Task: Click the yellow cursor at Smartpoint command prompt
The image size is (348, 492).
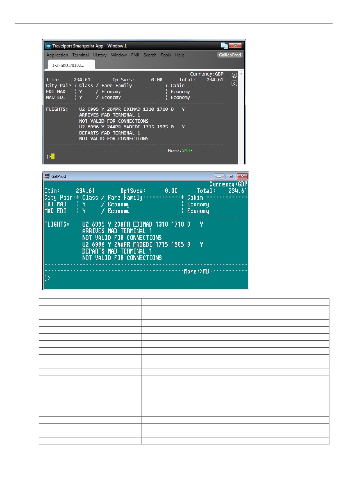Action: point(53,156)
